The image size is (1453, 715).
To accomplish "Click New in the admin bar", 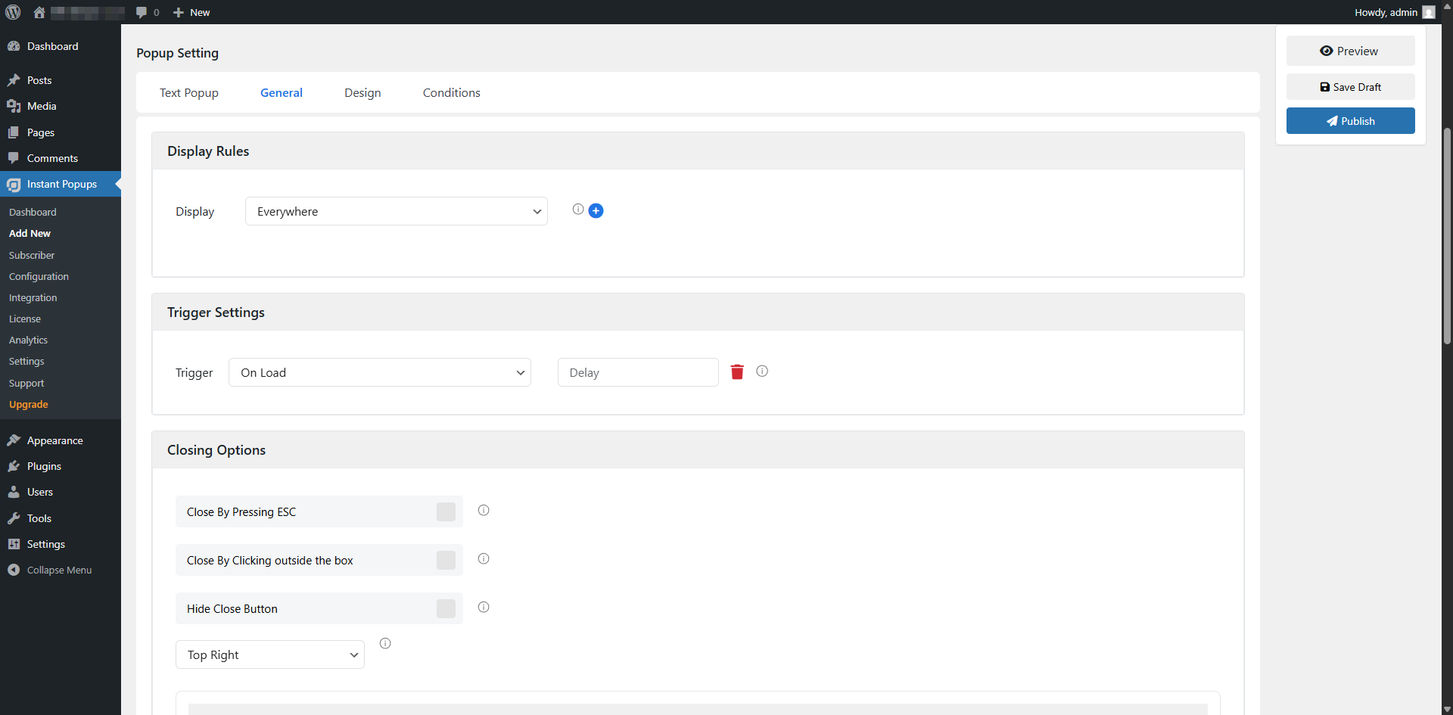I will 191,12.
